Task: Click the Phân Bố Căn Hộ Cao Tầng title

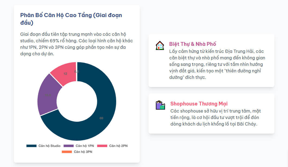Action: pyautogui.click(x=71, y=19)
